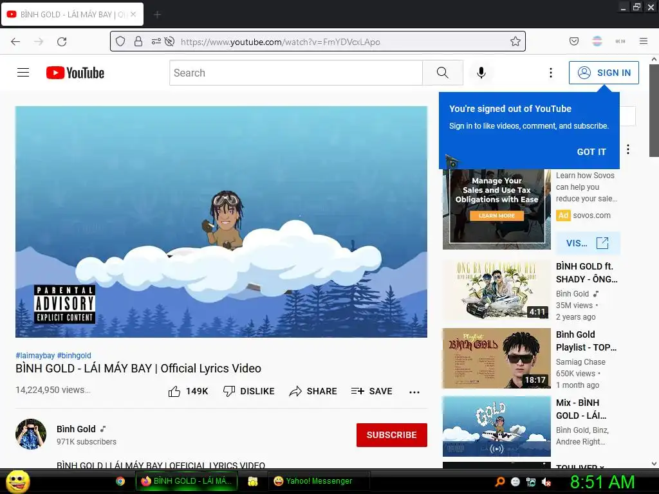Open the smiley start button on taskbar
The height and width of the screenshot is (494, 659).
point(17,481)
